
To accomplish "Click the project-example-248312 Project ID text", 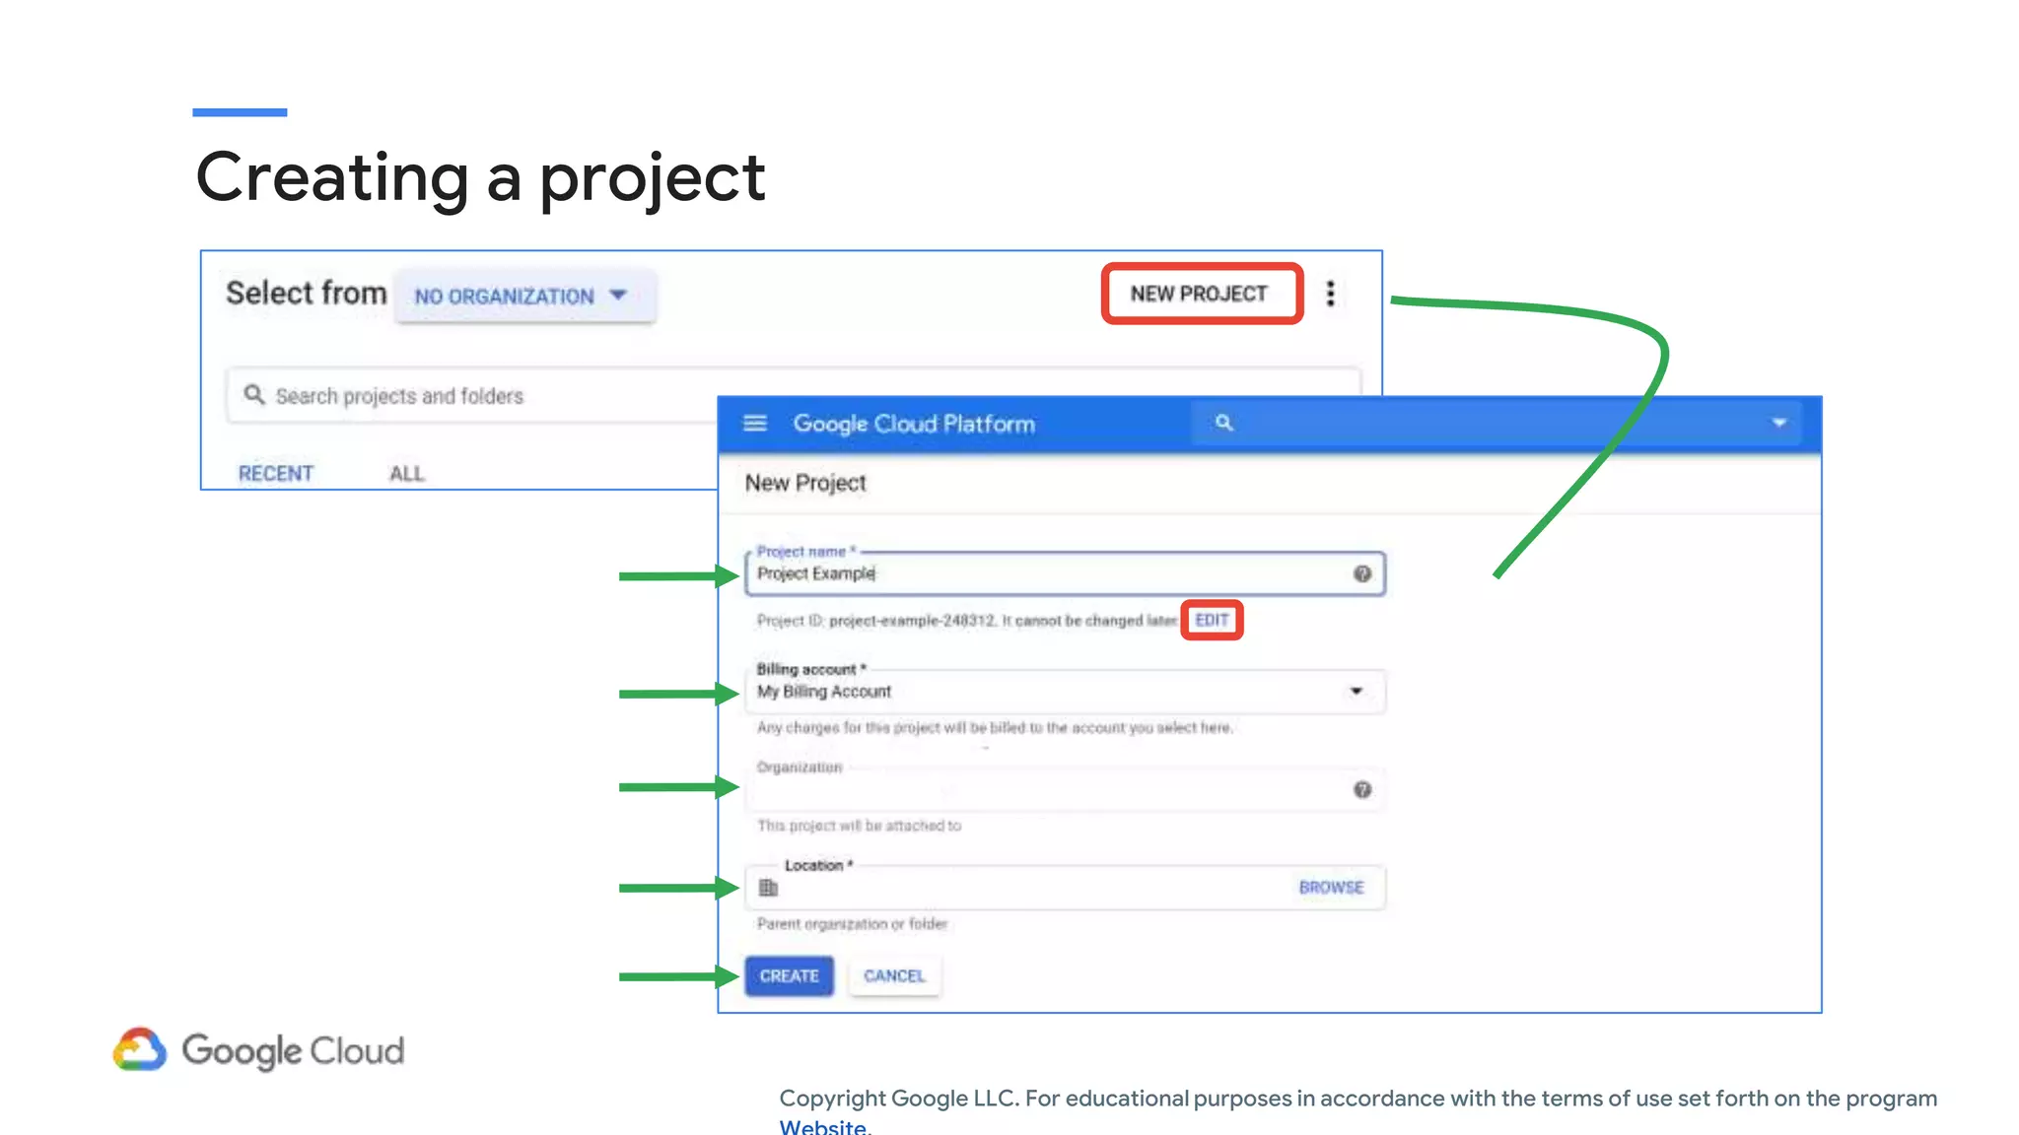I will (x=912, y=621).
